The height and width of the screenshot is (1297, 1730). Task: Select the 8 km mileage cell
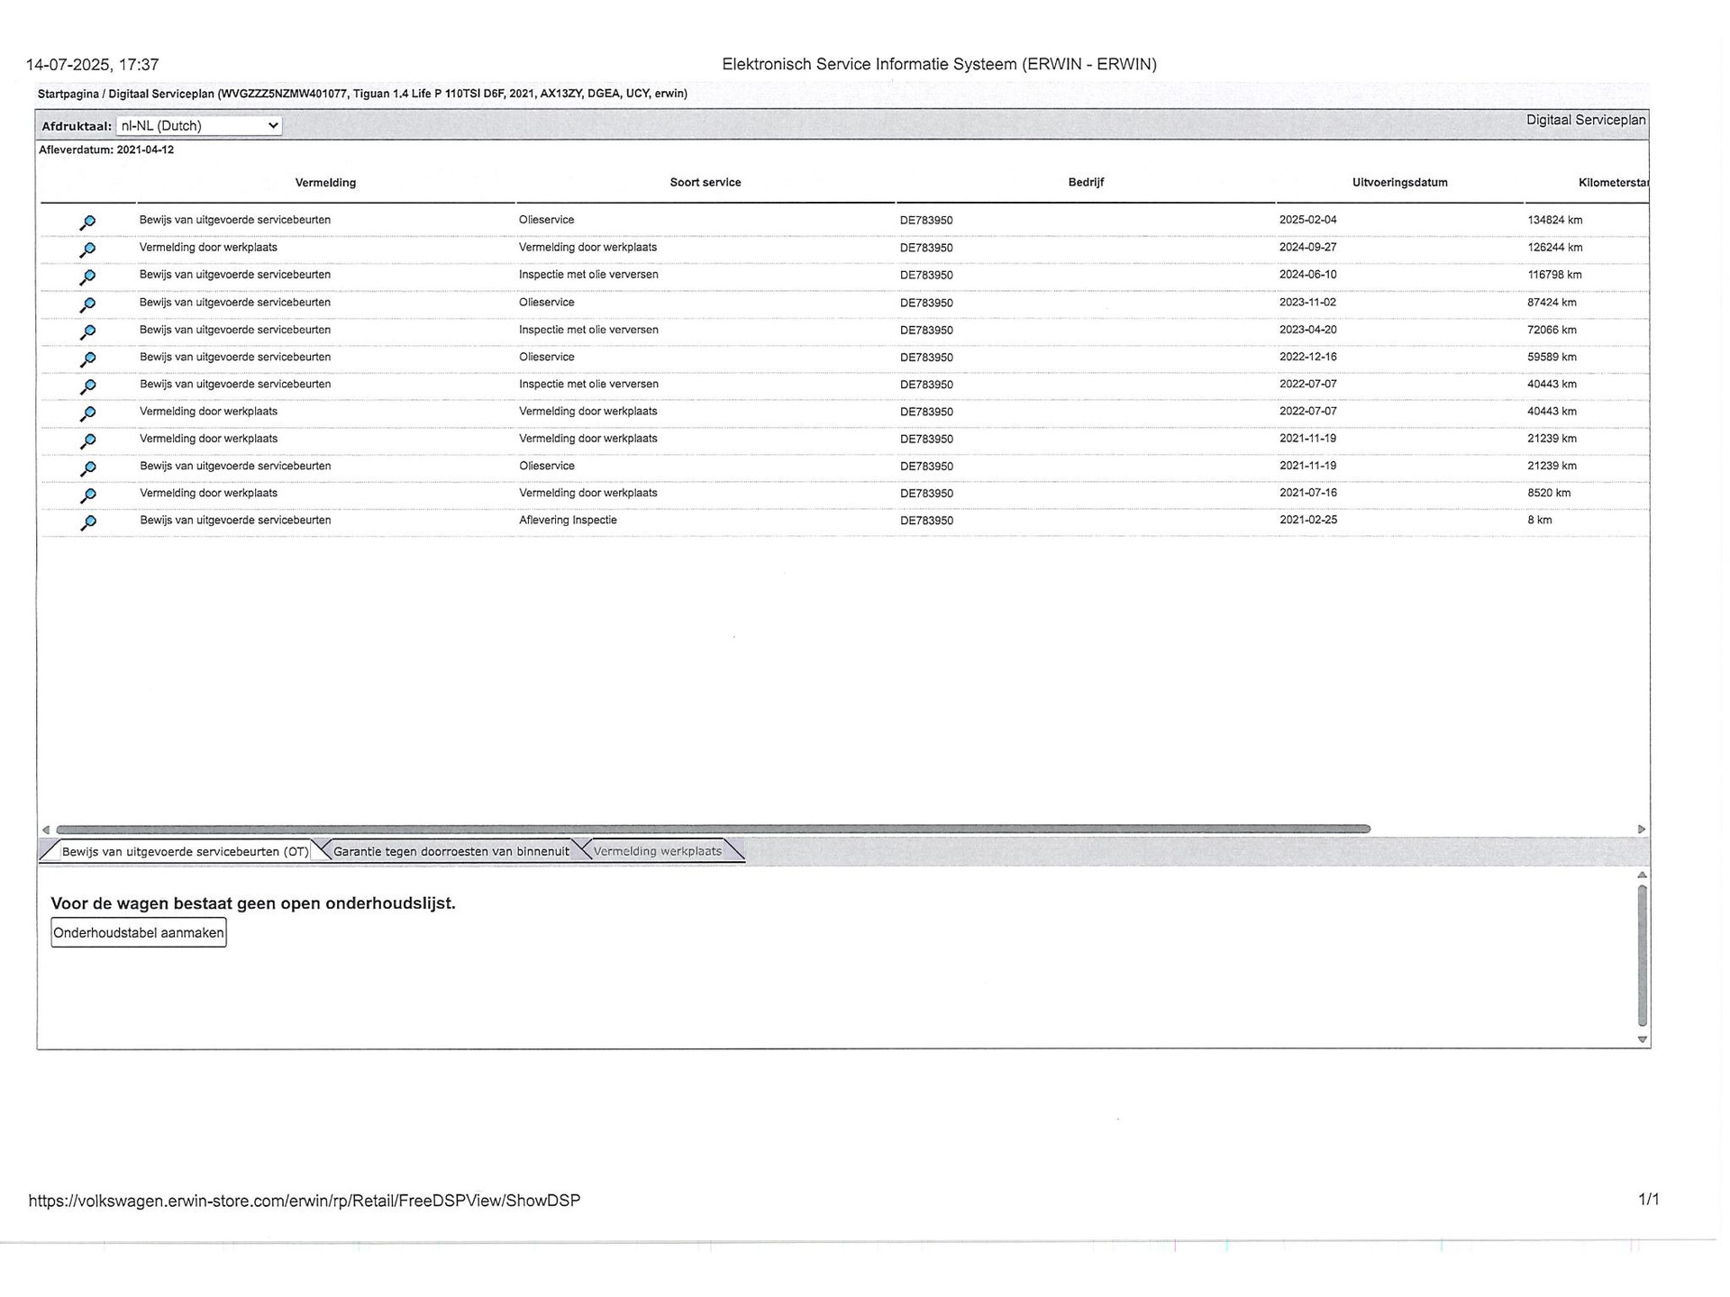coord(1540,520)
